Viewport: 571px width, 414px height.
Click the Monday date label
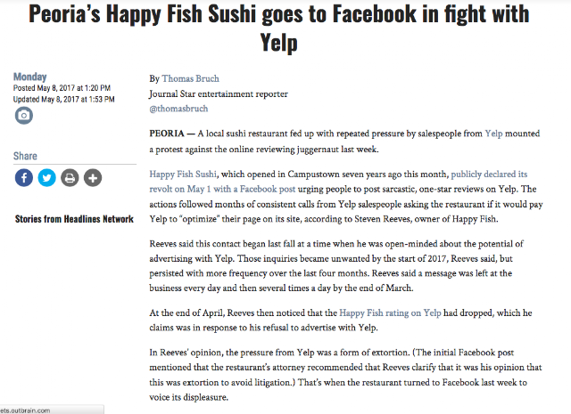pyautogui.click(x=29, y=77)
